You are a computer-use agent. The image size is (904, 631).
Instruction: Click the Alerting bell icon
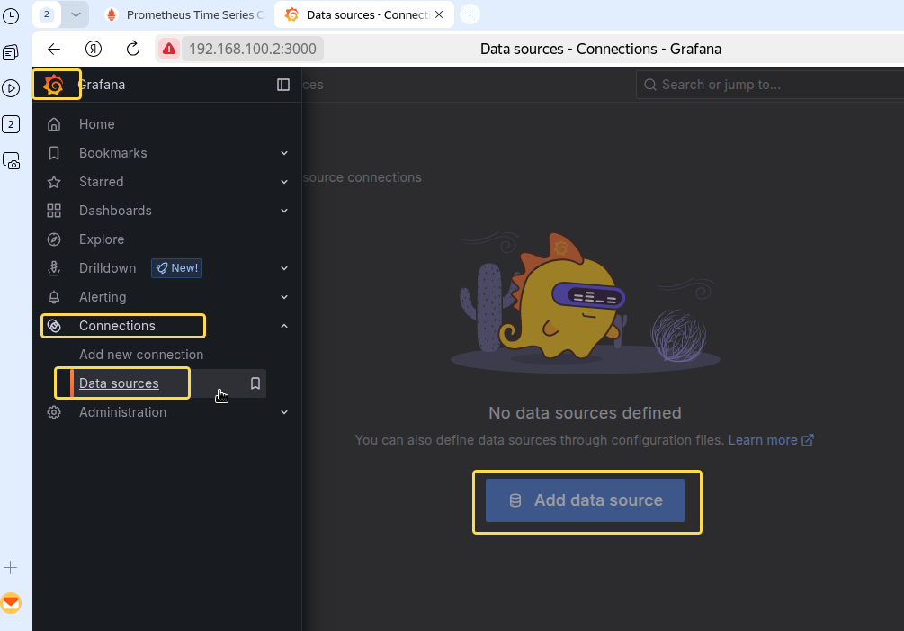coord(54,297)
